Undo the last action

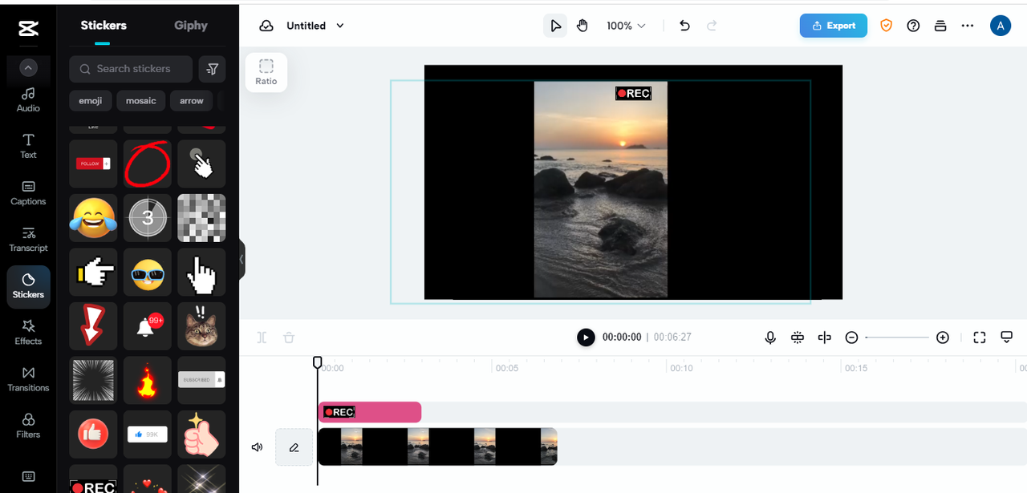coord(684,26)
